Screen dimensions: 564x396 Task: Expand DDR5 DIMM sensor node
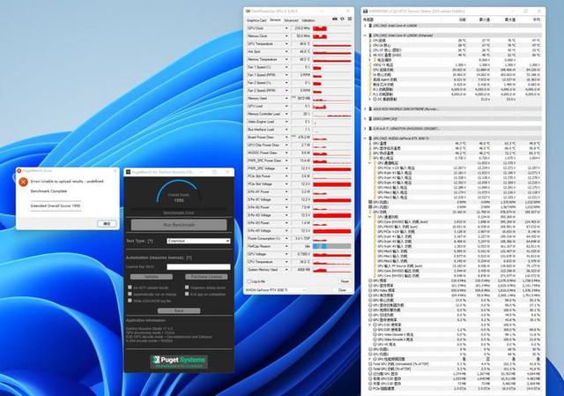coord(365,118)
